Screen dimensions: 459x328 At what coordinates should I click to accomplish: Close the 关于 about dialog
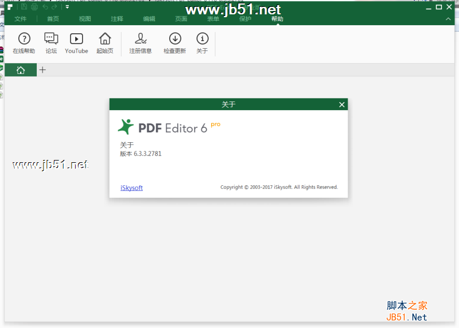[341, 105]
